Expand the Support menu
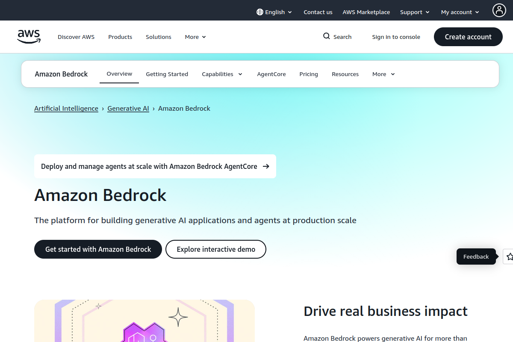The height and width of the screenshot is (342, 513). 414,12
